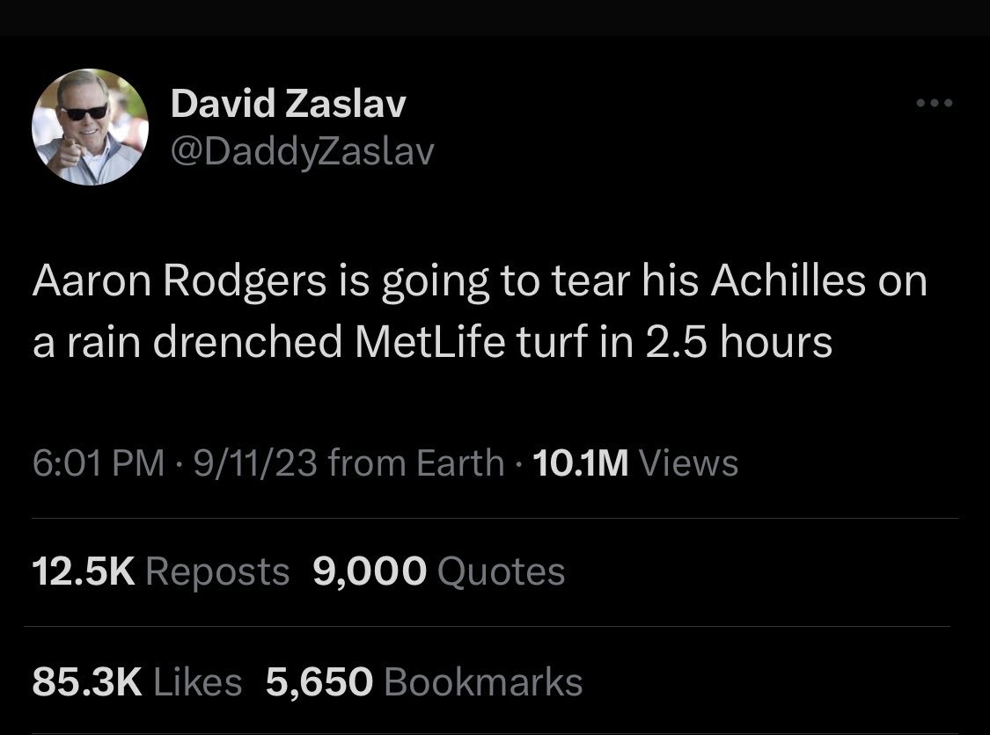The width and height of the screenshot is (990, 735).
Task: Click the @DaddyZaslav handle
Action: (x=302, y=153)
